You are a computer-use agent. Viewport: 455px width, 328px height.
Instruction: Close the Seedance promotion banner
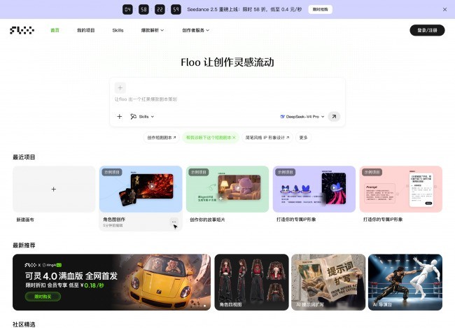444,10
